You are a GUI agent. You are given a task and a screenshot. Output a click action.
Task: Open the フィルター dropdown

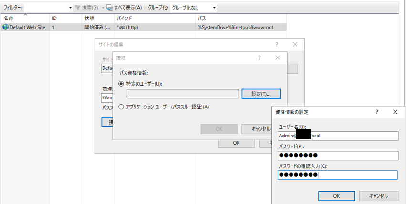tap(71, 8)
